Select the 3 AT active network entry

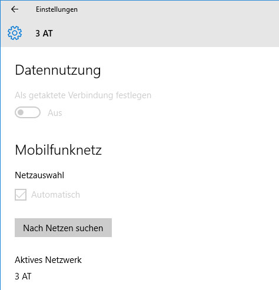pyautogui.click(x=23, y=276)
